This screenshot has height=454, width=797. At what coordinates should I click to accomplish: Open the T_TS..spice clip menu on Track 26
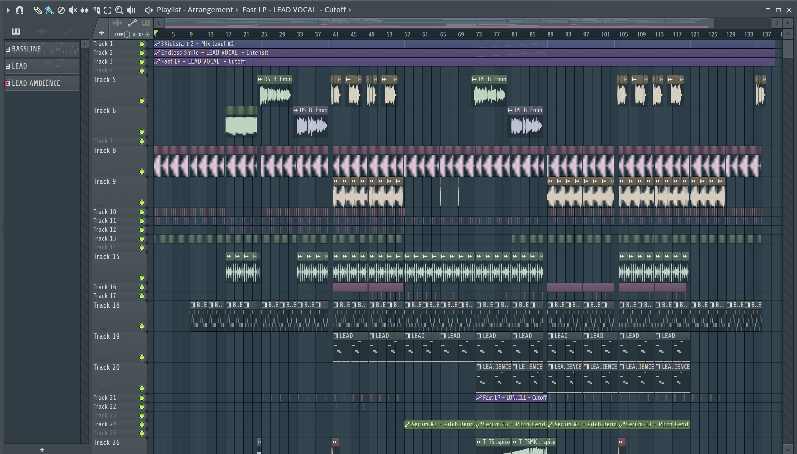pyautogui.click(x=479, y=442)
